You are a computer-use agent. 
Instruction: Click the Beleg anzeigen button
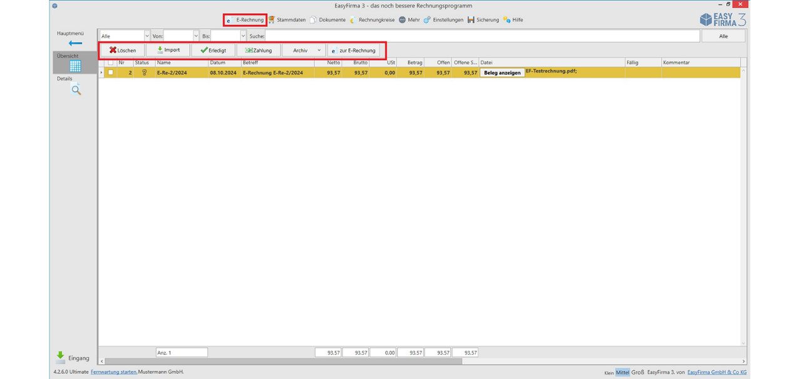(502, 73)
